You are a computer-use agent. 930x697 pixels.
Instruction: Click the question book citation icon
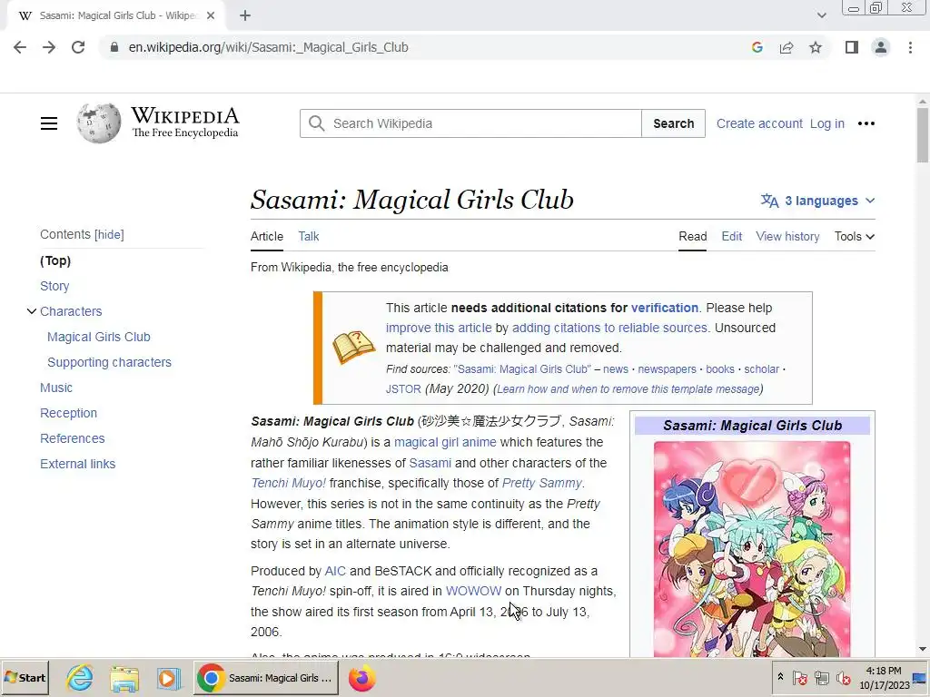click(353, 348)
